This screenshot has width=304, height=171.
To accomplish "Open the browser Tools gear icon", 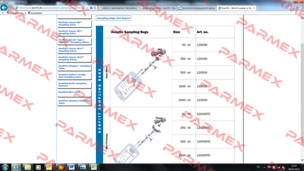I will click(301, 8).
